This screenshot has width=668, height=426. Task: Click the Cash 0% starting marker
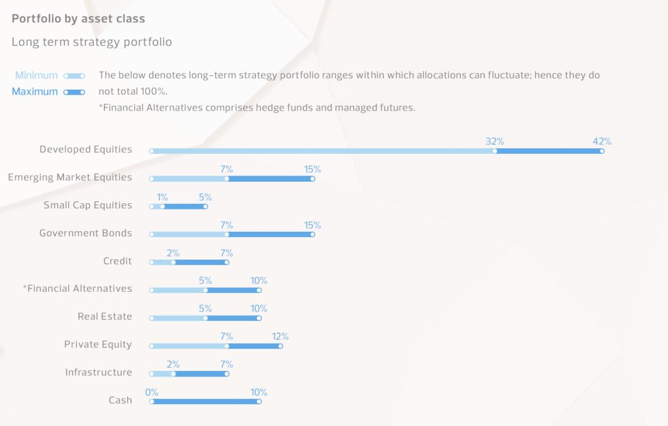click(x=152, y=401)
